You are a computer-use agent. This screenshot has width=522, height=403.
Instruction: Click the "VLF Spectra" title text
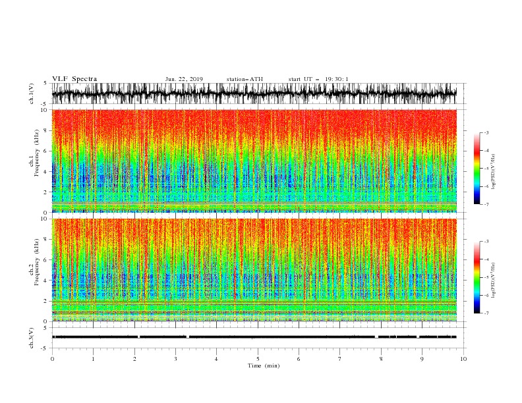(74, 79)
